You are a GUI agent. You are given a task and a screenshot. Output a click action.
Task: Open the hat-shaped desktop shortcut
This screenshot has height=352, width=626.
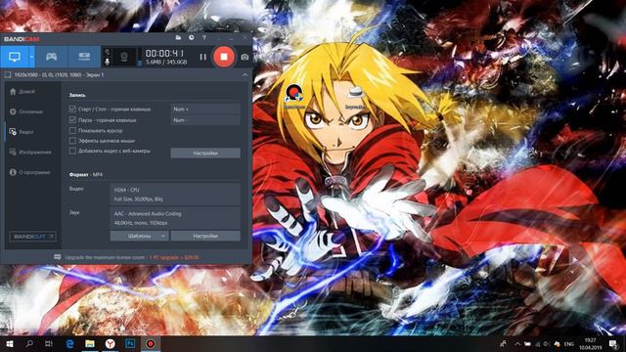click(355, 97)
